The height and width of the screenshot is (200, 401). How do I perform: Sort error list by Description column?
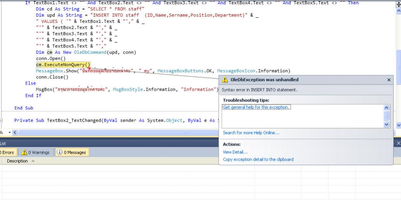pyautogui.click(x=17, y=161)
